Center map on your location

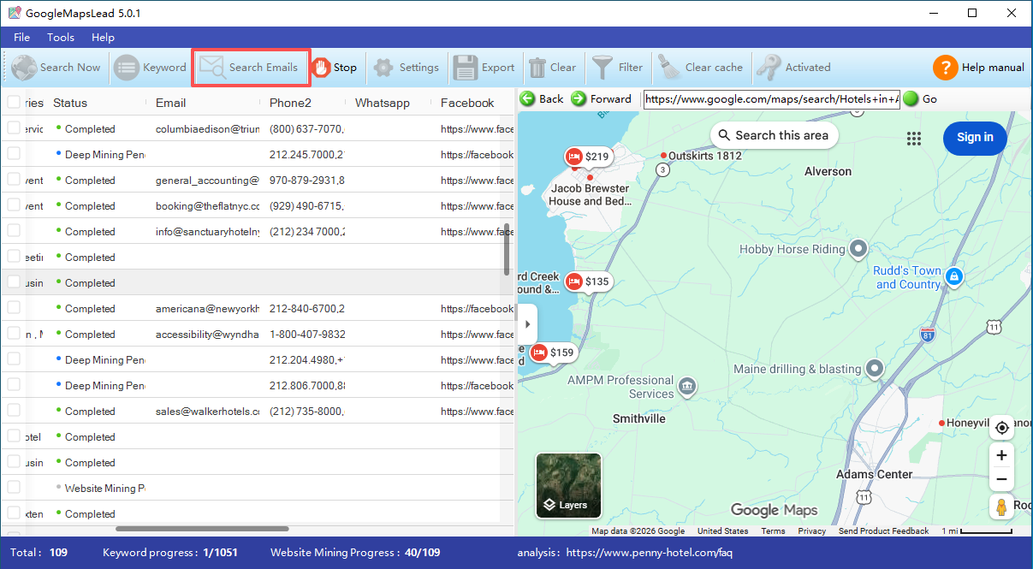tap(1001, 428)
